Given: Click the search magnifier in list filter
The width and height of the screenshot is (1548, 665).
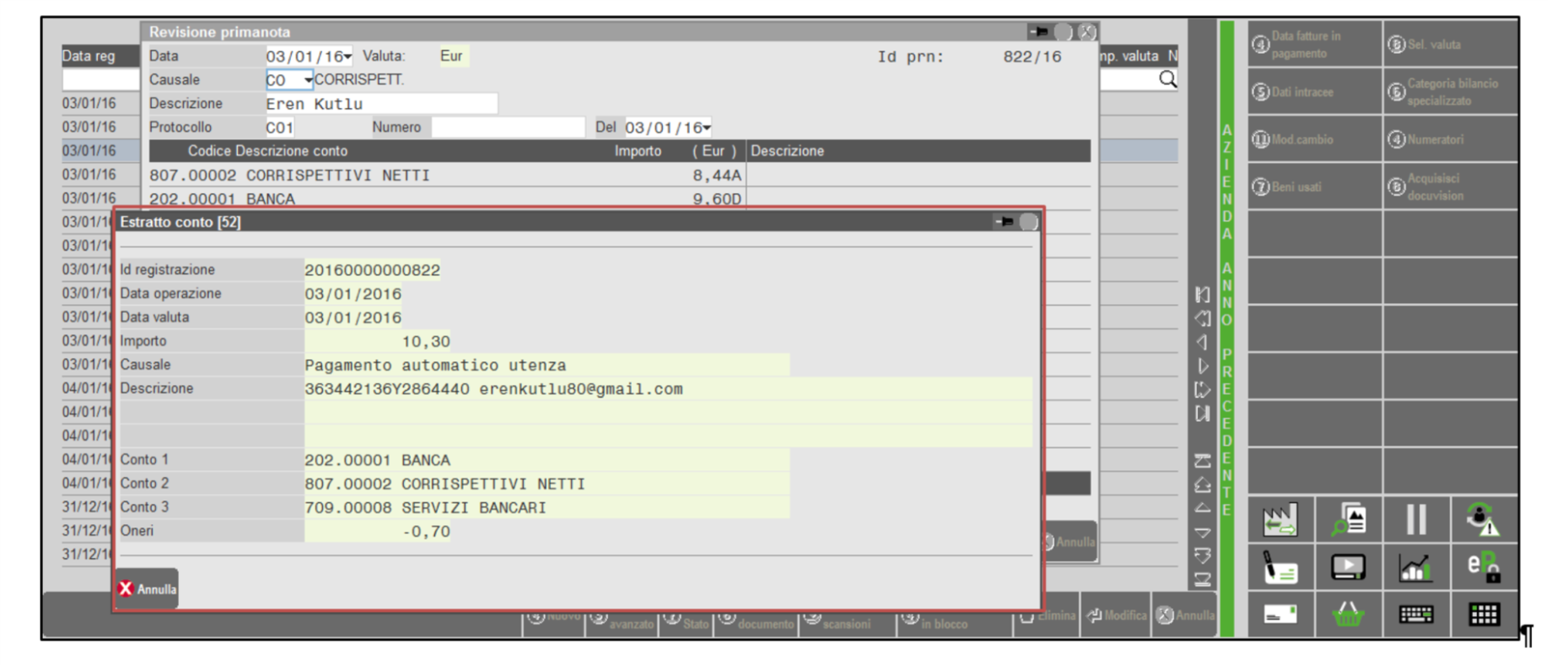Looking at the screenshot, I should [x=1168, y=79].
